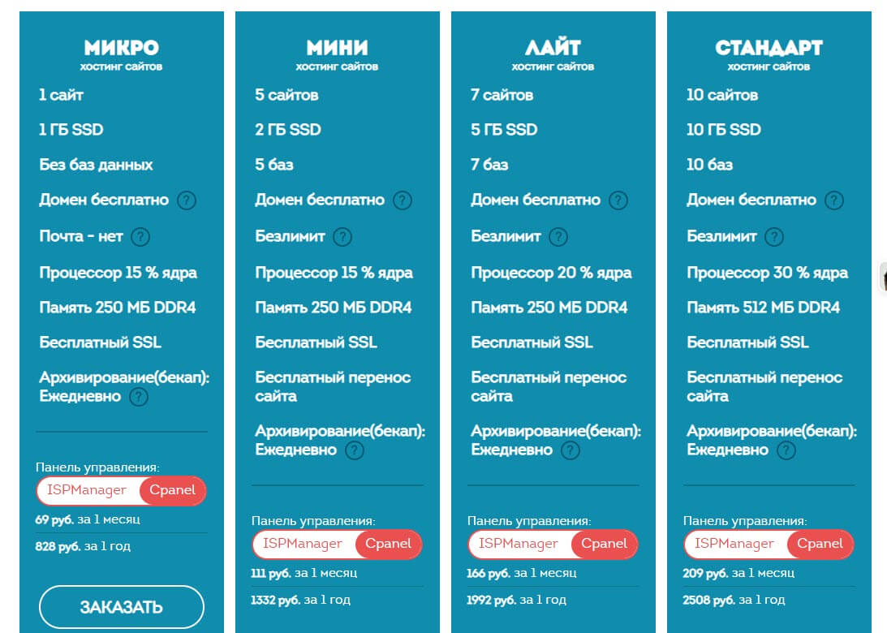Screen dimensions: 887x633
Task: Choose Cpanel for the Лайт plan
Action: point(605,544)
